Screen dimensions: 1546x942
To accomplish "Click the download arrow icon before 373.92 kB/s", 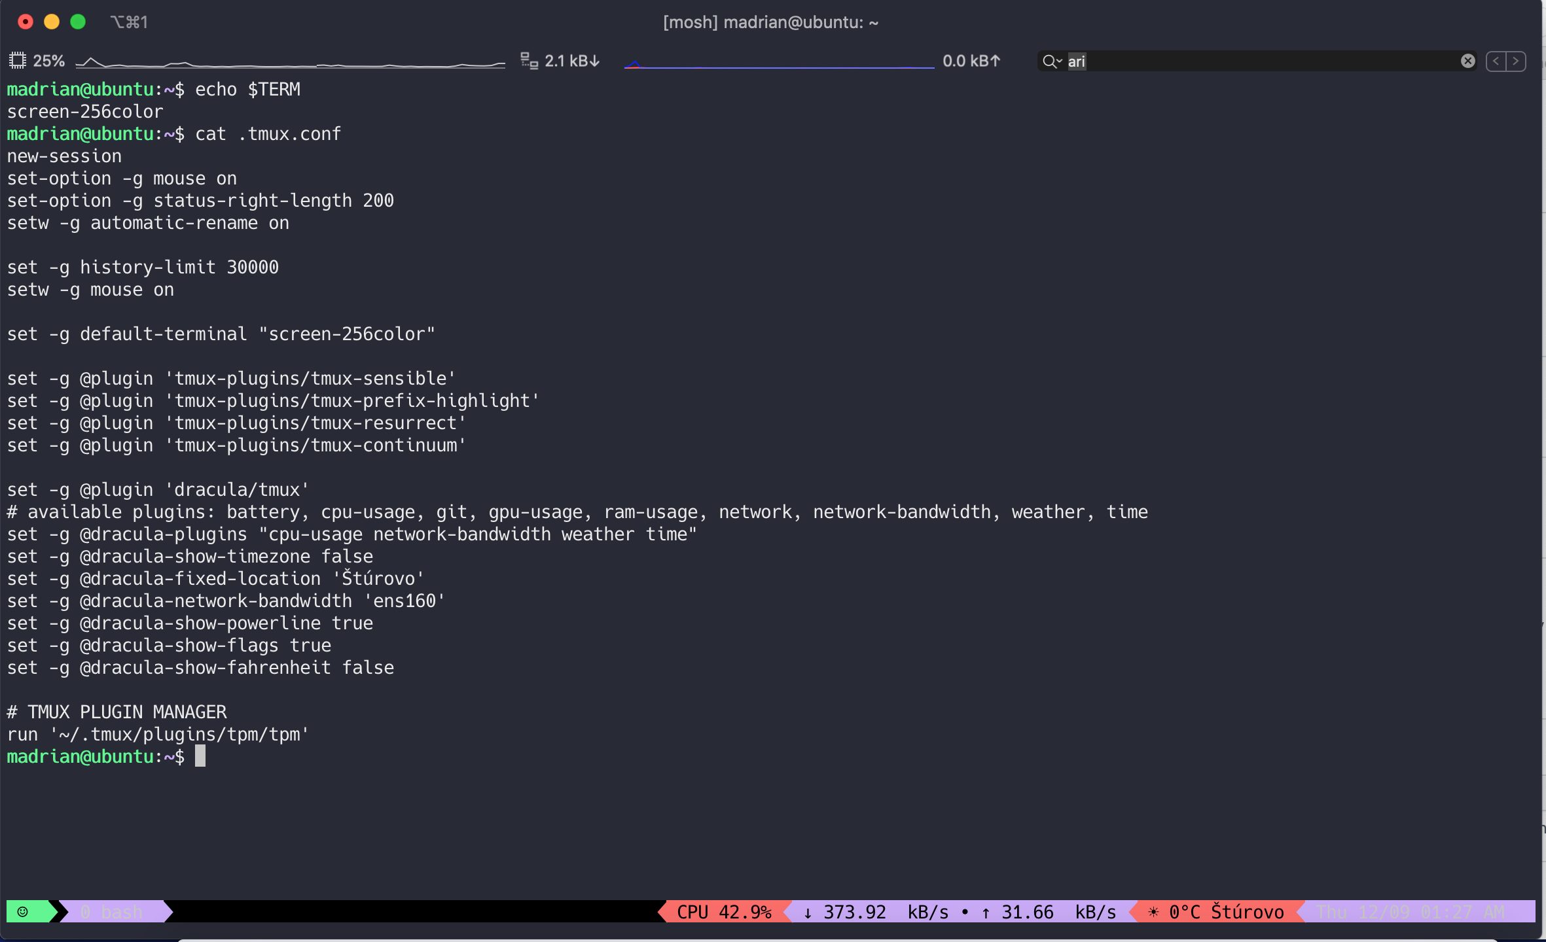I will [807, 911].
